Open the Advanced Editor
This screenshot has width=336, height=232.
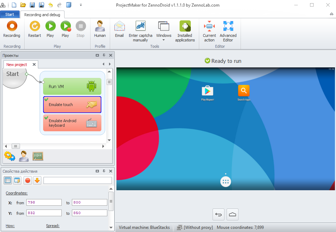pyautogui.click(x=228, y=31)
